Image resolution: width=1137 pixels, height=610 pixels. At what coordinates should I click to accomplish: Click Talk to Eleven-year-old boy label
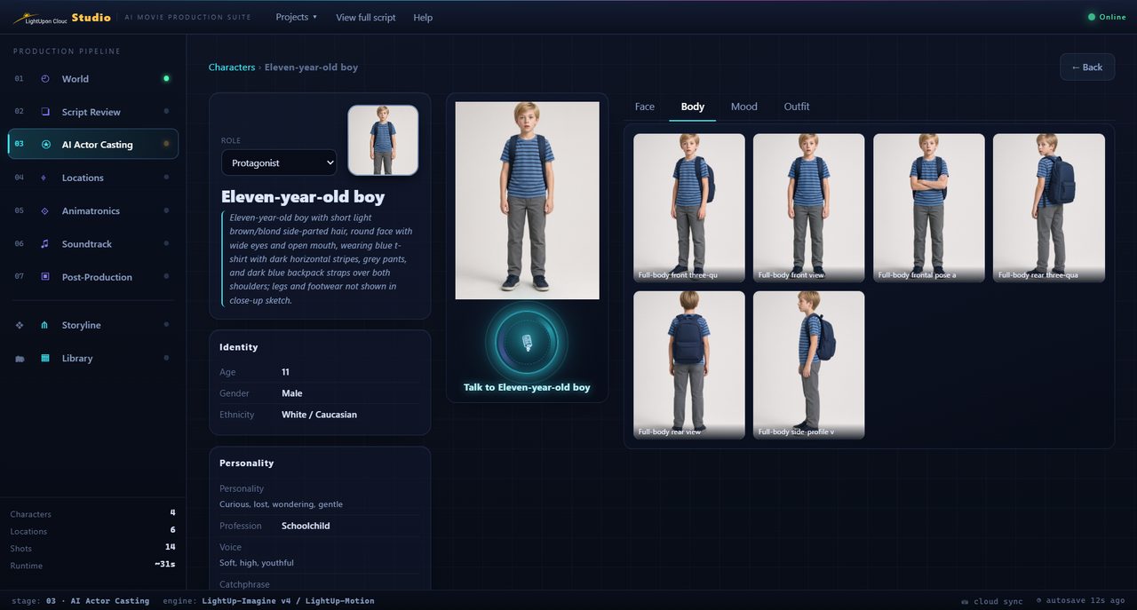(x=527, y=387)
